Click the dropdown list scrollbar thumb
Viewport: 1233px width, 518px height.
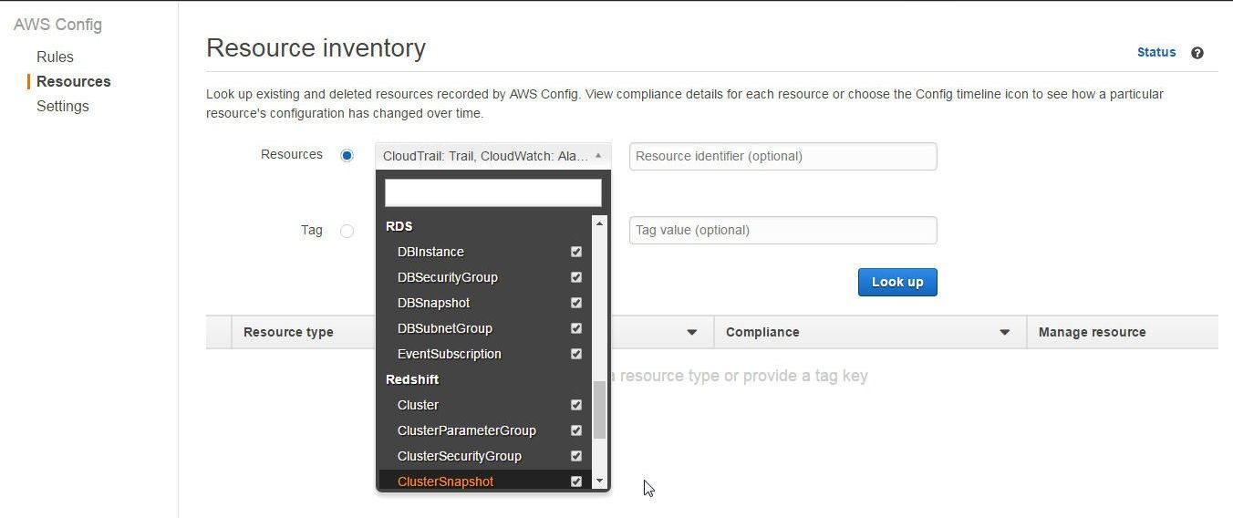click(x=599, y=409)
